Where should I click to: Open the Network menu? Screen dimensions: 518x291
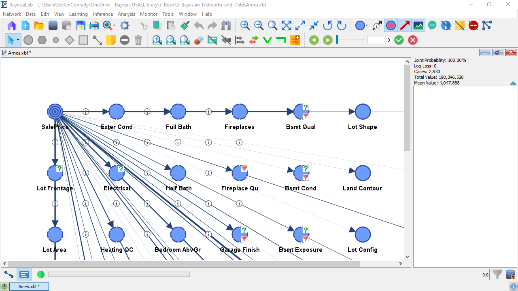coord(12,14)
